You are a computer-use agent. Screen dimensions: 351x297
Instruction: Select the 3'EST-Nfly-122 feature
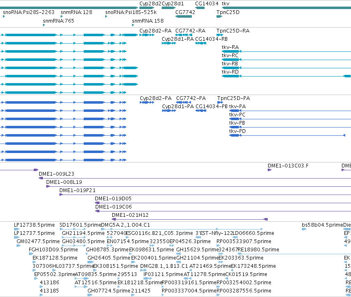pos(214,233)
